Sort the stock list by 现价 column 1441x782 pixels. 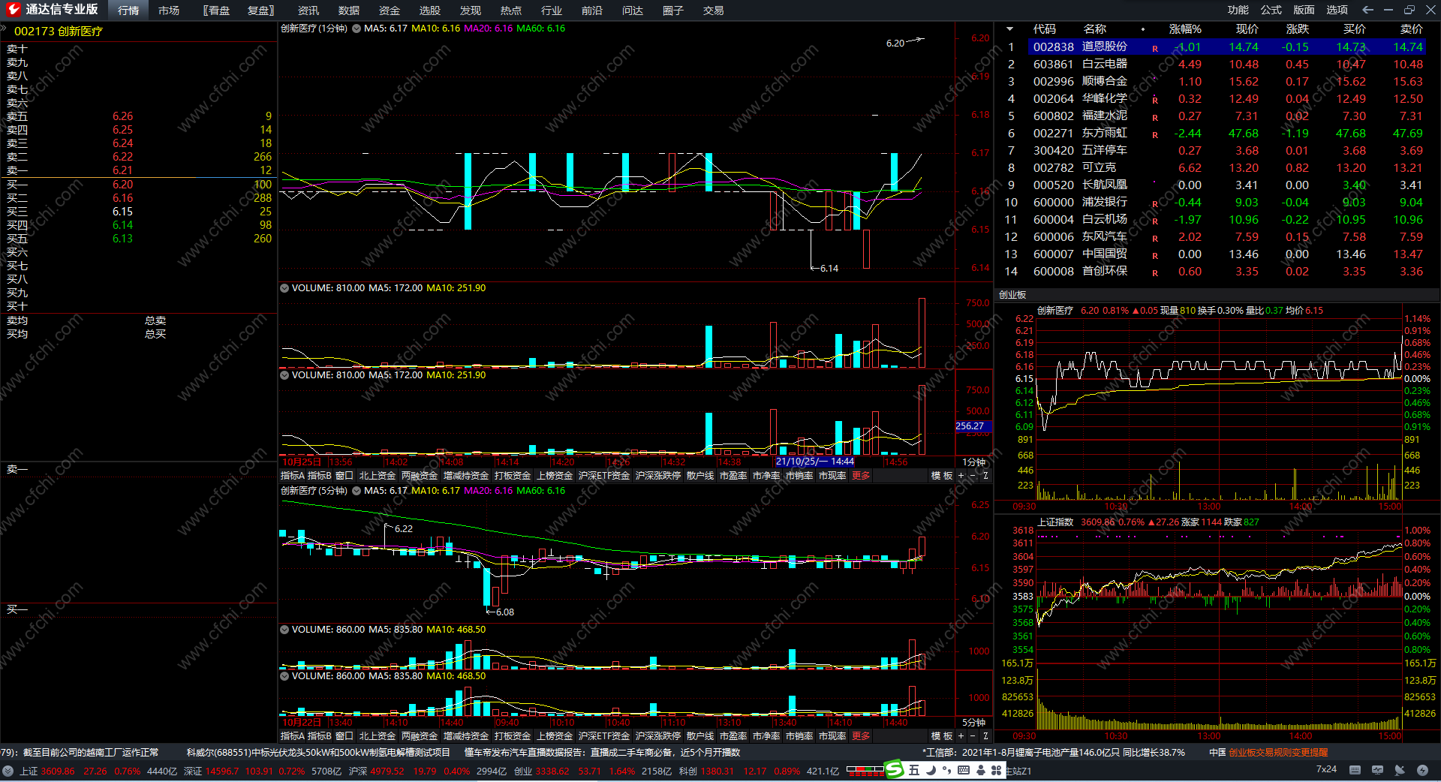click(1247, 29)
